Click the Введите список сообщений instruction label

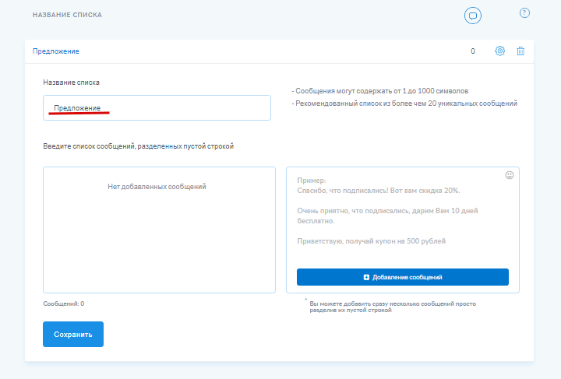(138, 146)
